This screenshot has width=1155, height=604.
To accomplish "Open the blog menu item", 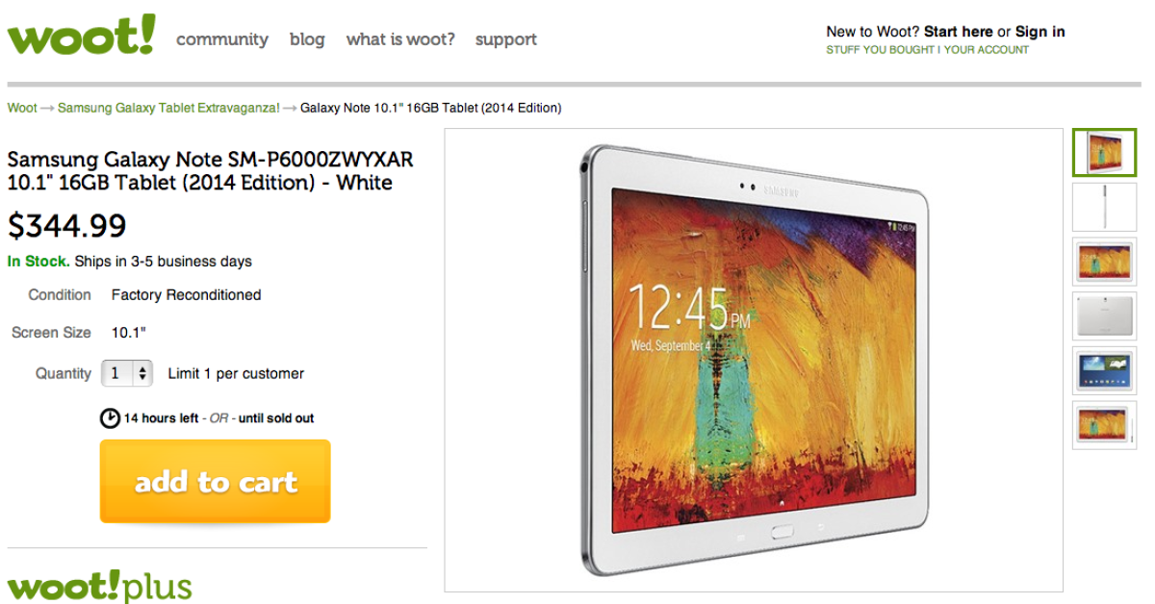I will tap(307, 39).
